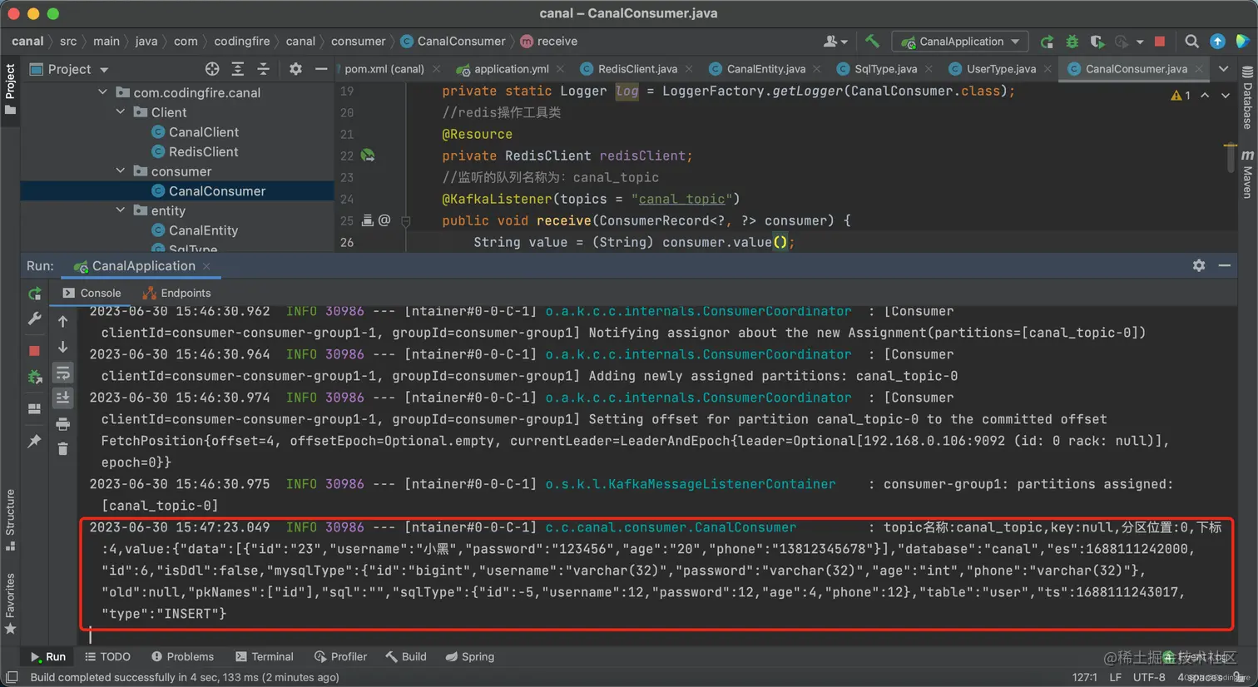Collapse the consumer package folder

point(121,171)
